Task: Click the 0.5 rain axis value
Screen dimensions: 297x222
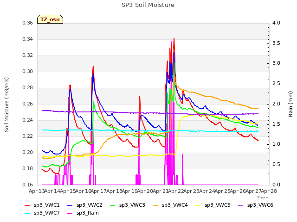Action: 276,165
